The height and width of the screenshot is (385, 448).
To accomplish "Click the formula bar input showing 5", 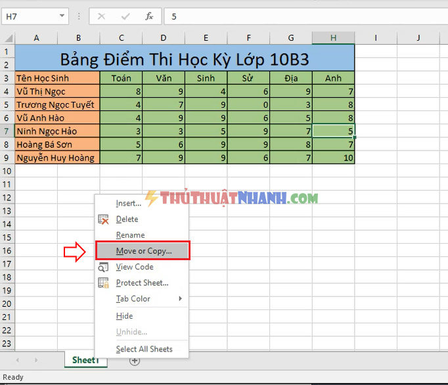I will click(x=305, y=16).
